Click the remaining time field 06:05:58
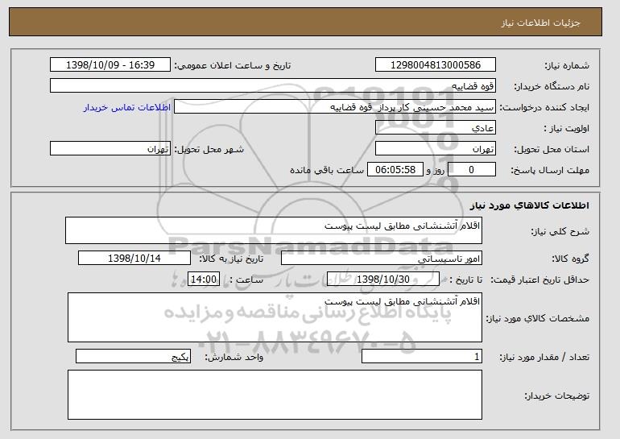620x439 pixels. pos(395,170)
